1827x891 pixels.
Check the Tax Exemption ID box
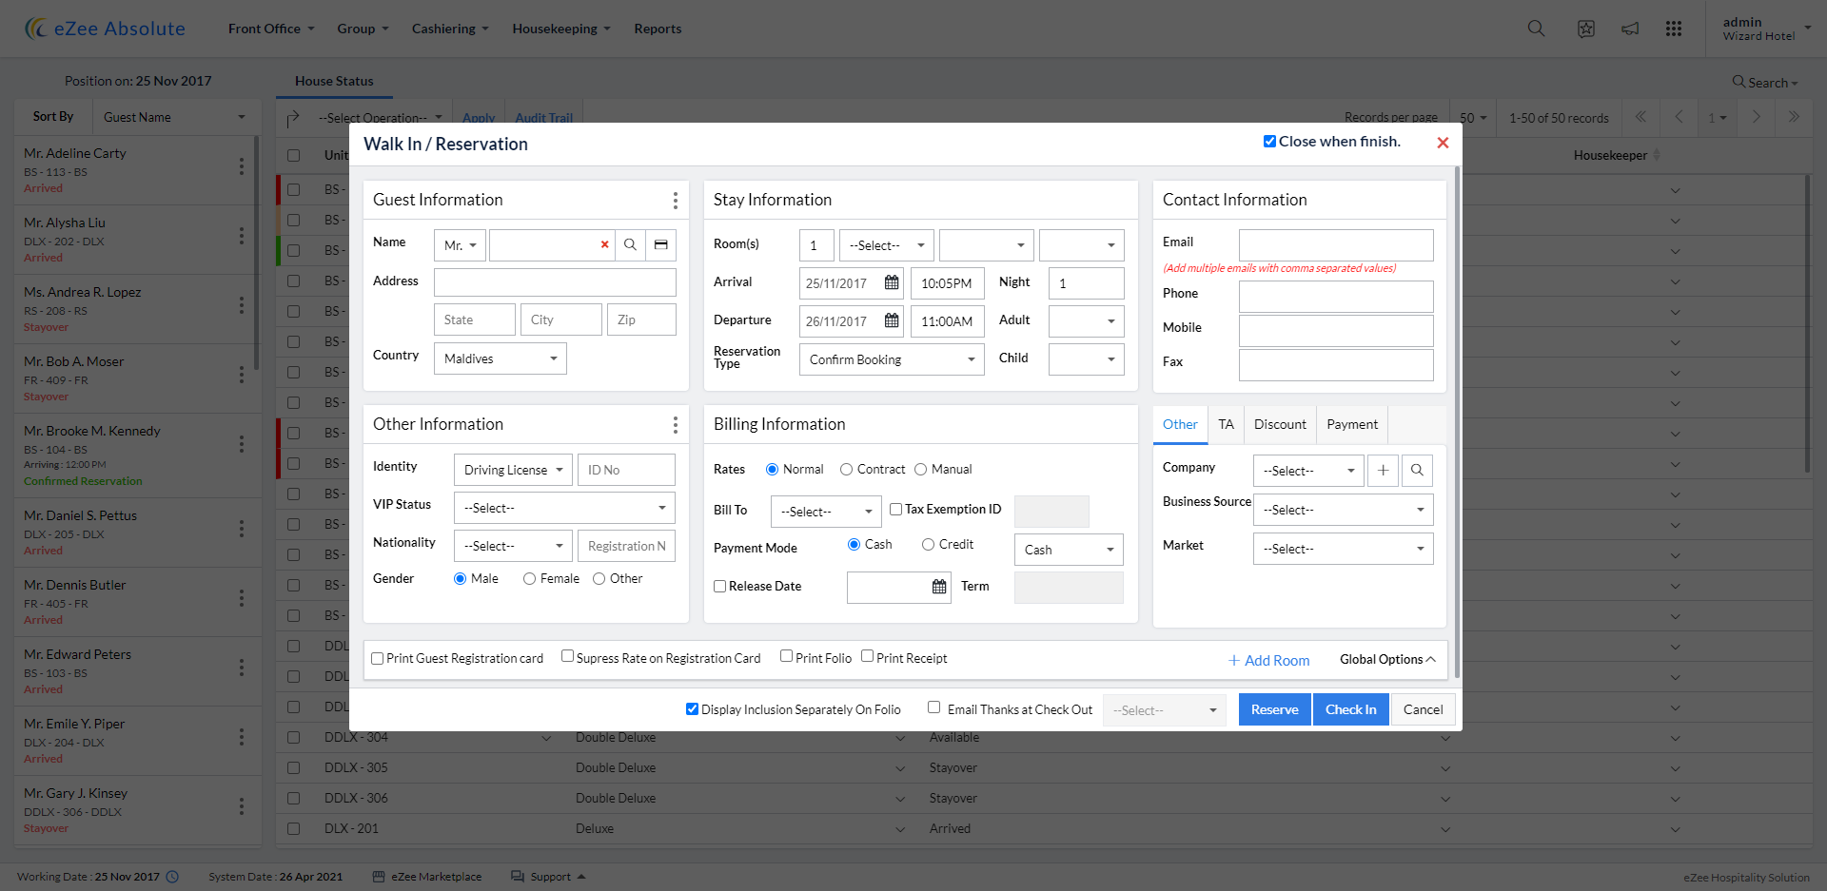click(895, 510)
